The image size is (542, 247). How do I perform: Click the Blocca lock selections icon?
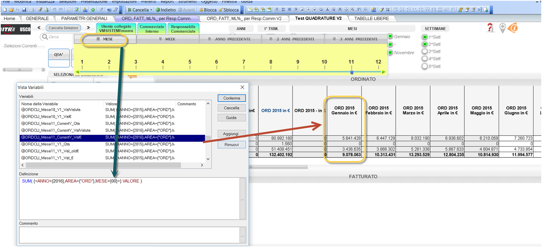tap(201, 10)
